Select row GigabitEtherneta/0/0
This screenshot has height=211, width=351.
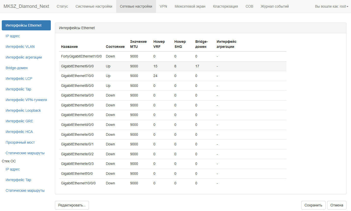173,95
